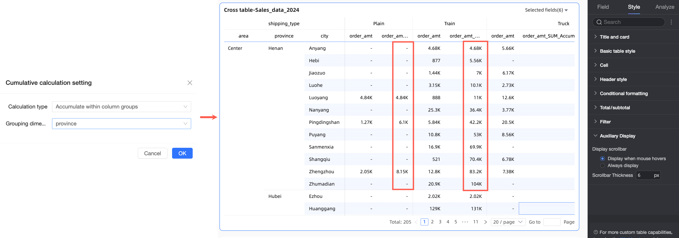The image size is (679, 238).
Task: Confirm the cumulative setting with OK
Action: (182, 153)
